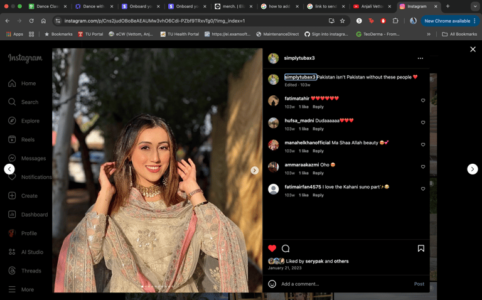482x300 pixels.
Task: Open the Apps shortcut in bookmarks bar
Action: tap(15, 34)
